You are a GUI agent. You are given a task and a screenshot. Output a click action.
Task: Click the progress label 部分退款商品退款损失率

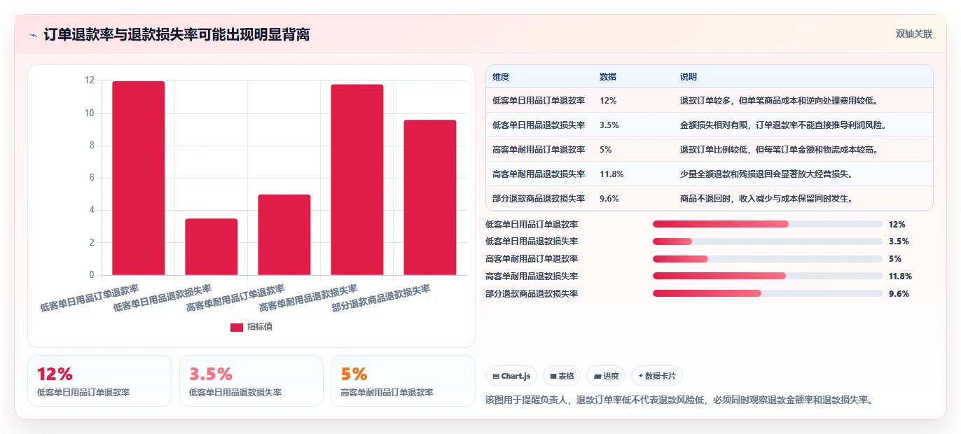click(532, 294)
